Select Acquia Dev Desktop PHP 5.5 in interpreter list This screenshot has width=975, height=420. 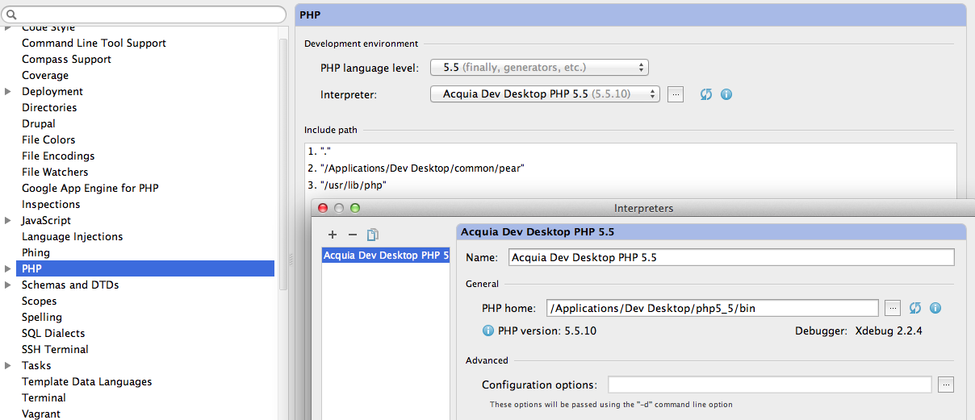pyautogui.click(x=385, y=256)
